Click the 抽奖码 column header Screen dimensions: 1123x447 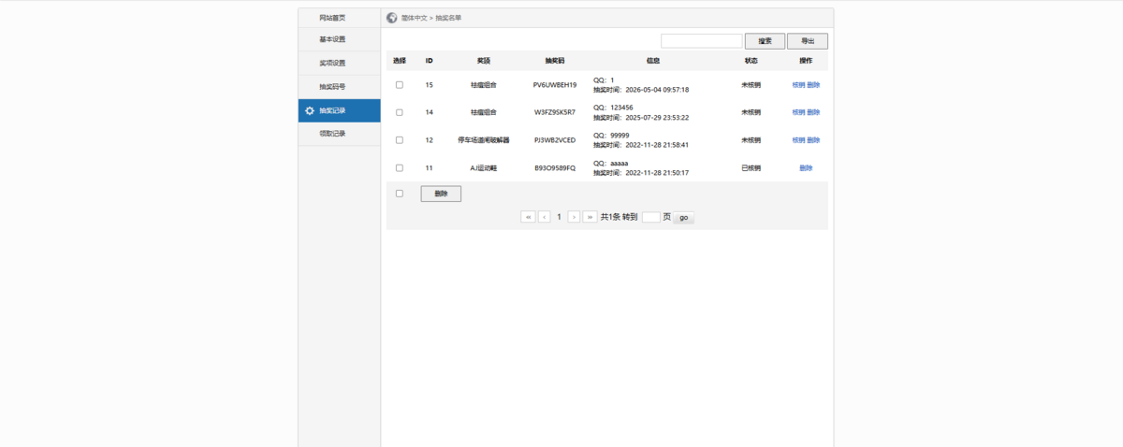pos(555,61)
